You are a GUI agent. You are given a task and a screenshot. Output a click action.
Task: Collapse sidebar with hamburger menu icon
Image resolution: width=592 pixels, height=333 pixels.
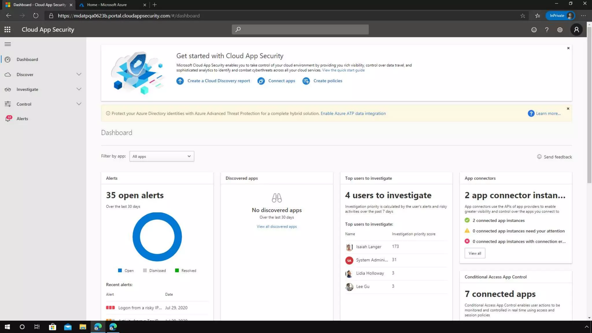(8, 44)
